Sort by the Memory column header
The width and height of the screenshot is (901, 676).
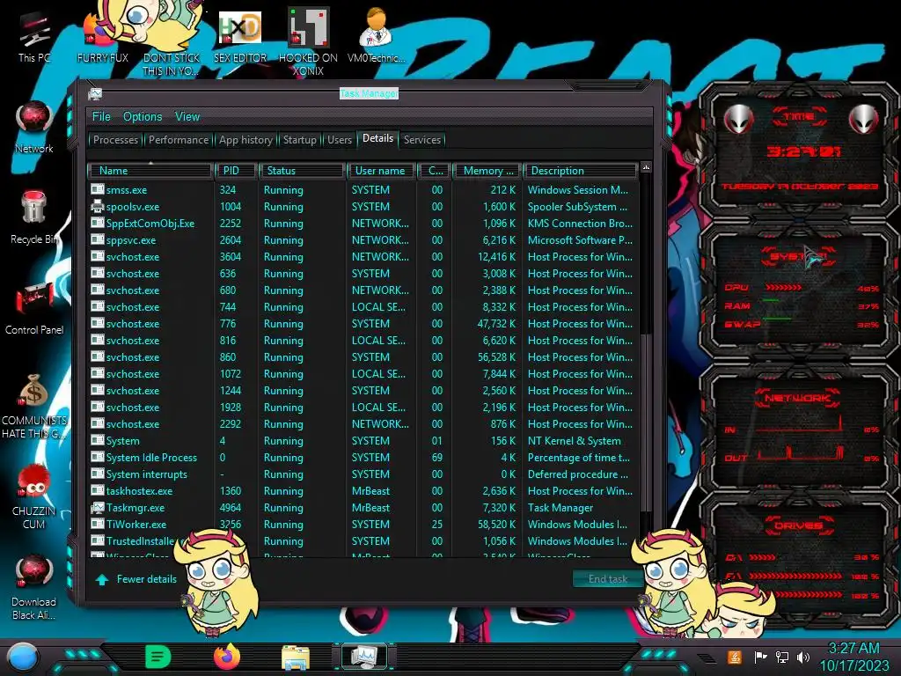click(x=487, y=171)
